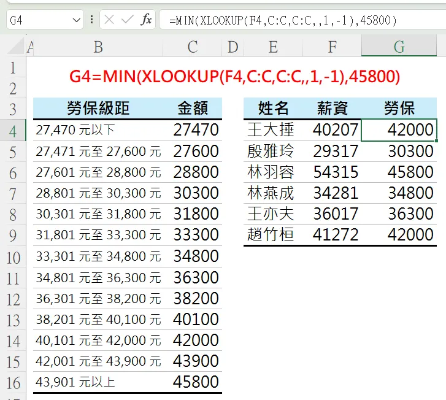Image resolution: width=446 pixels, height=400 pixels.
Task: Select column B header
Action: coord(98,47)
